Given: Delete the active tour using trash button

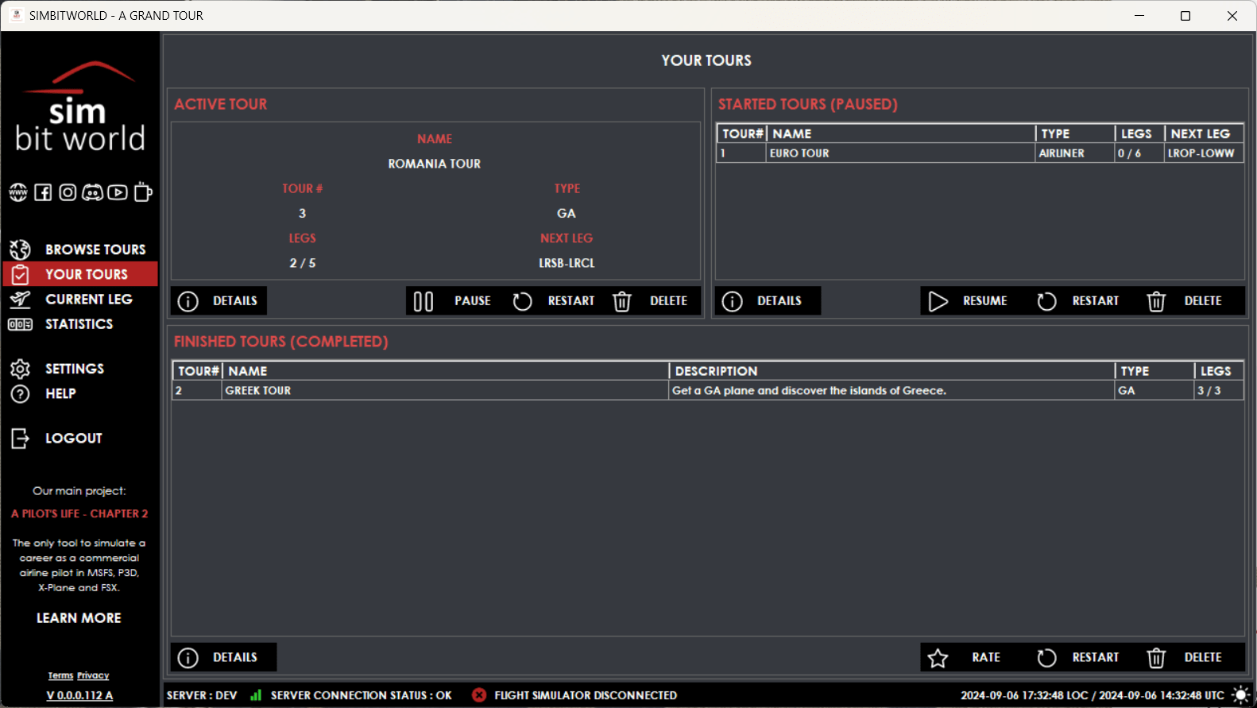Looking at the screenshot, I should pyautogui.click(x=650, y=301).
